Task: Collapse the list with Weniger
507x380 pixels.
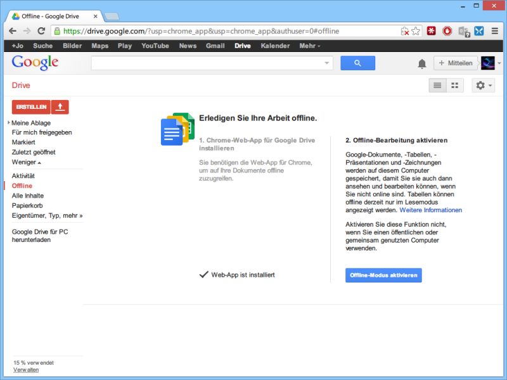Action: (26, 162)
